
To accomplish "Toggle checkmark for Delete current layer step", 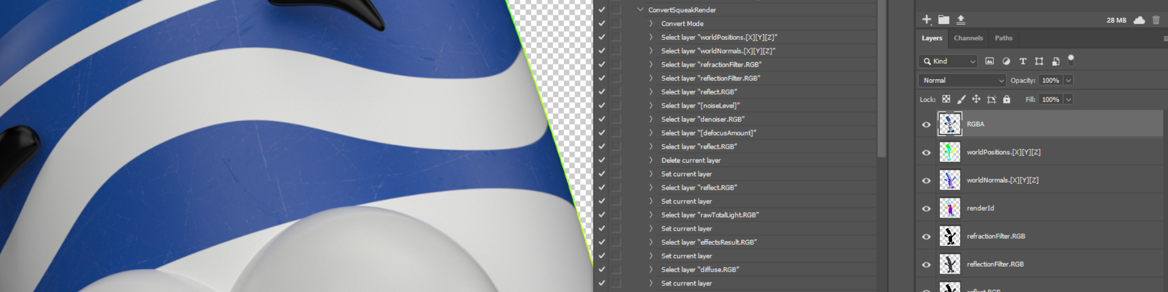I will pos(602,160).
